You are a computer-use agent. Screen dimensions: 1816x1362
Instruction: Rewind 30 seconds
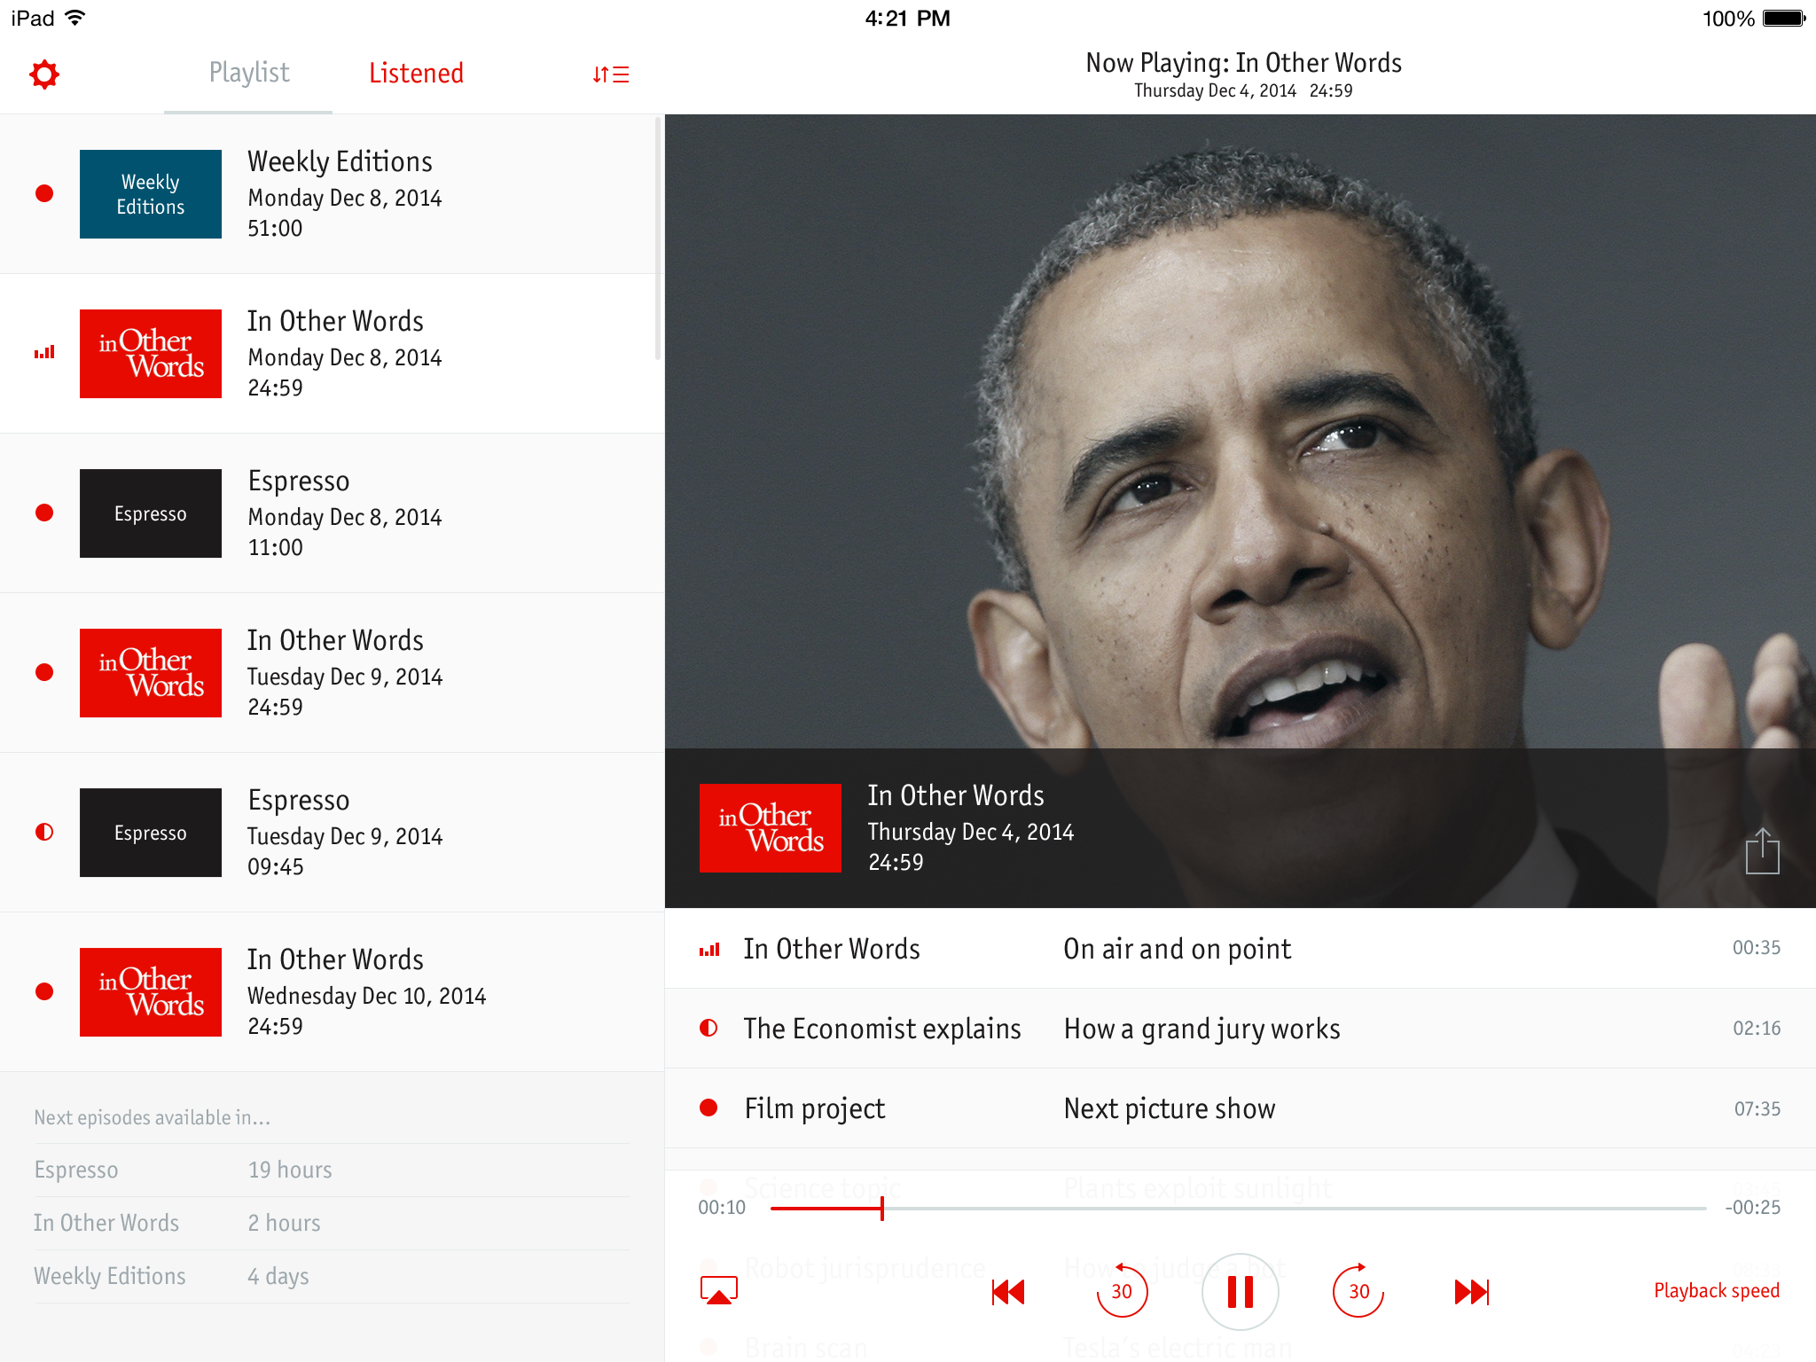click(1122, 1291)
